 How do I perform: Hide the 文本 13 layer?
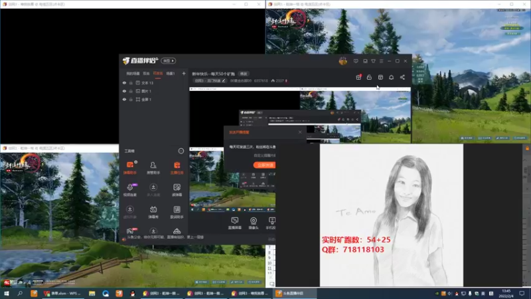tap(124, 82)
